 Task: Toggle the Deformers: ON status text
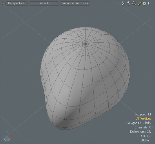(x=141, y=132)
